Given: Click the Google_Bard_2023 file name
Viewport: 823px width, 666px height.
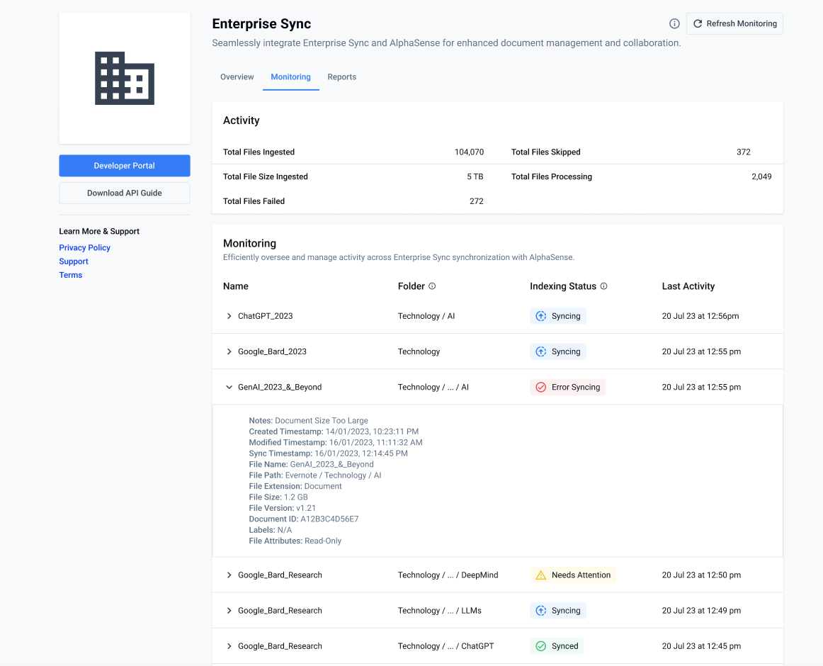Looking at the screenshot, I should pos(272,351).
